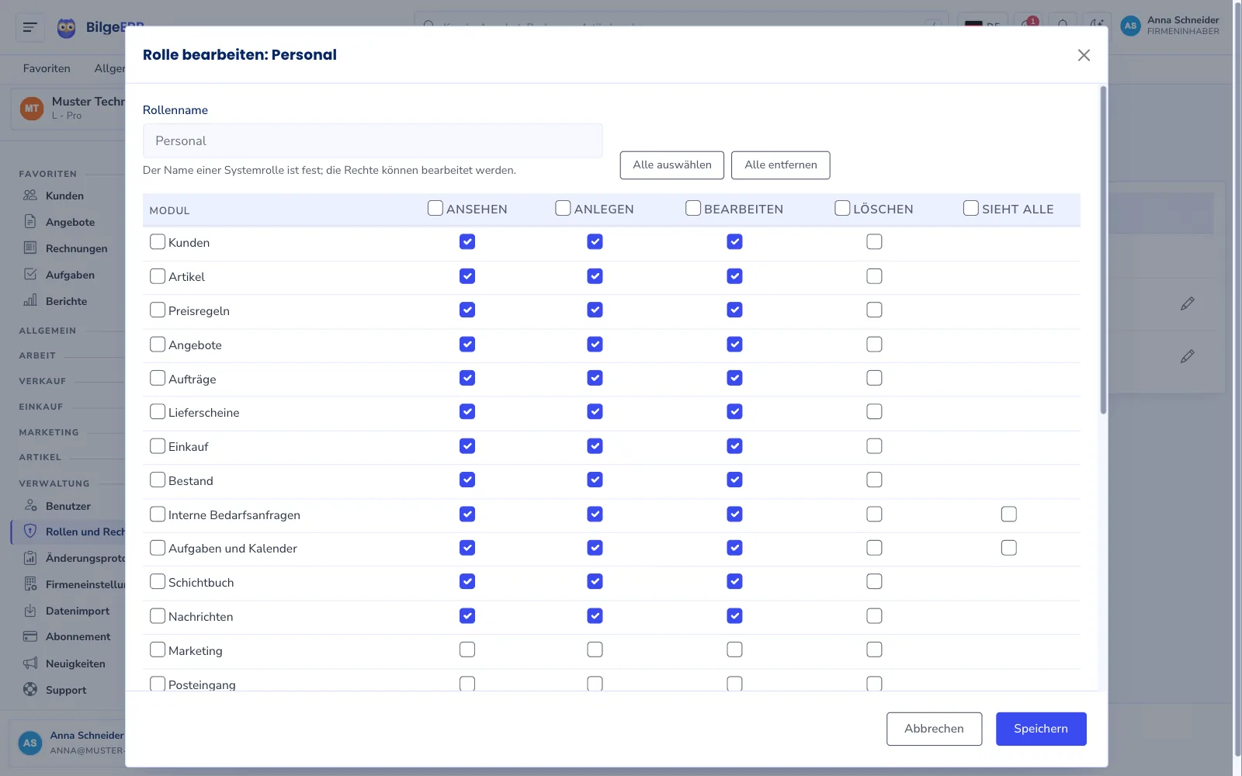The height and width of the screenshot is (776, 1242).
Task: Click the Änderungsprotokoll icon in sidebar
Action: point(30,558)
